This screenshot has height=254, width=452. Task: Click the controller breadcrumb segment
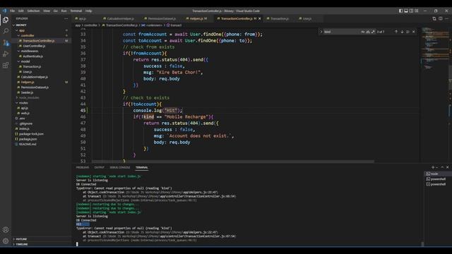(x=90, y=25)
